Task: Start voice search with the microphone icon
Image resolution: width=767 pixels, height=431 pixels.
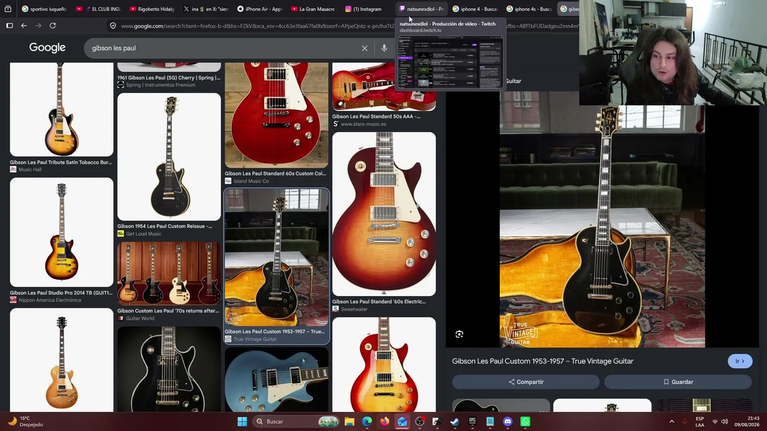Action: coord(384,48)
